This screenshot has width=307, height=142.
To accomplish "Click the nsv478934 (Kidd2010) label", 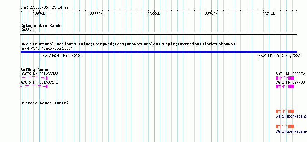I will pyautogui.click(x=61, y=56).
